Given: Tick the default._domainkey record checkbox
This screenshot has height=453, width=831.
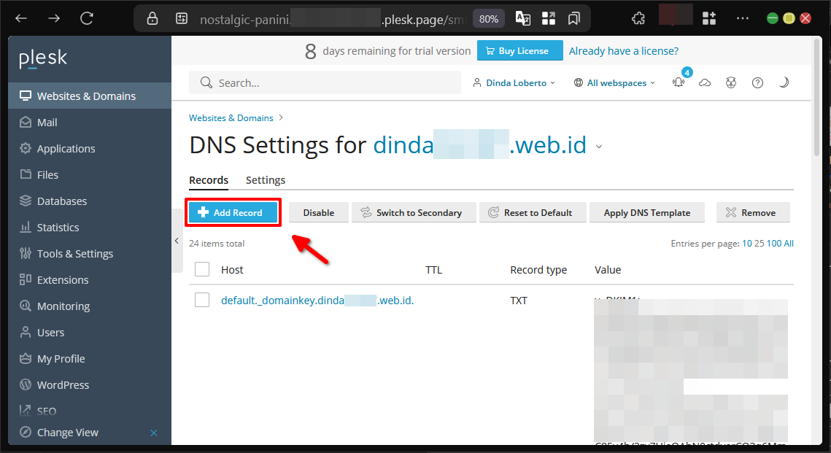Looking at the screenshot, I should click(x=202, y=300).
